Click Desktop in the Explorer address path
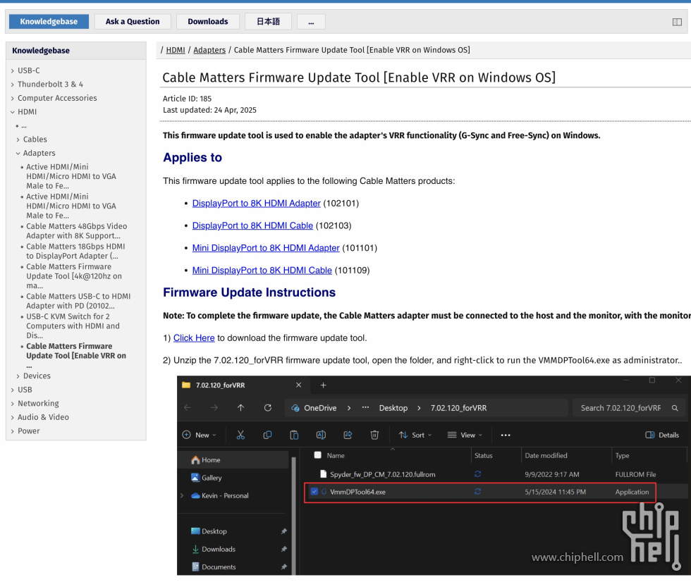 click(393, 408)
